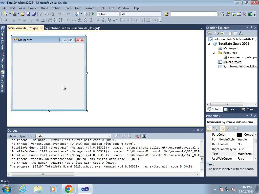Click the Align Tops layout icon
The width and height of the screenshot is (259, 194).
(x=32, y=20)
